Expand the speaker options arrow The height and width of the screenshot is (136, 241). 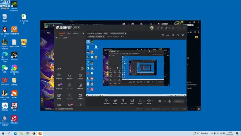click(x=152, y=101)
